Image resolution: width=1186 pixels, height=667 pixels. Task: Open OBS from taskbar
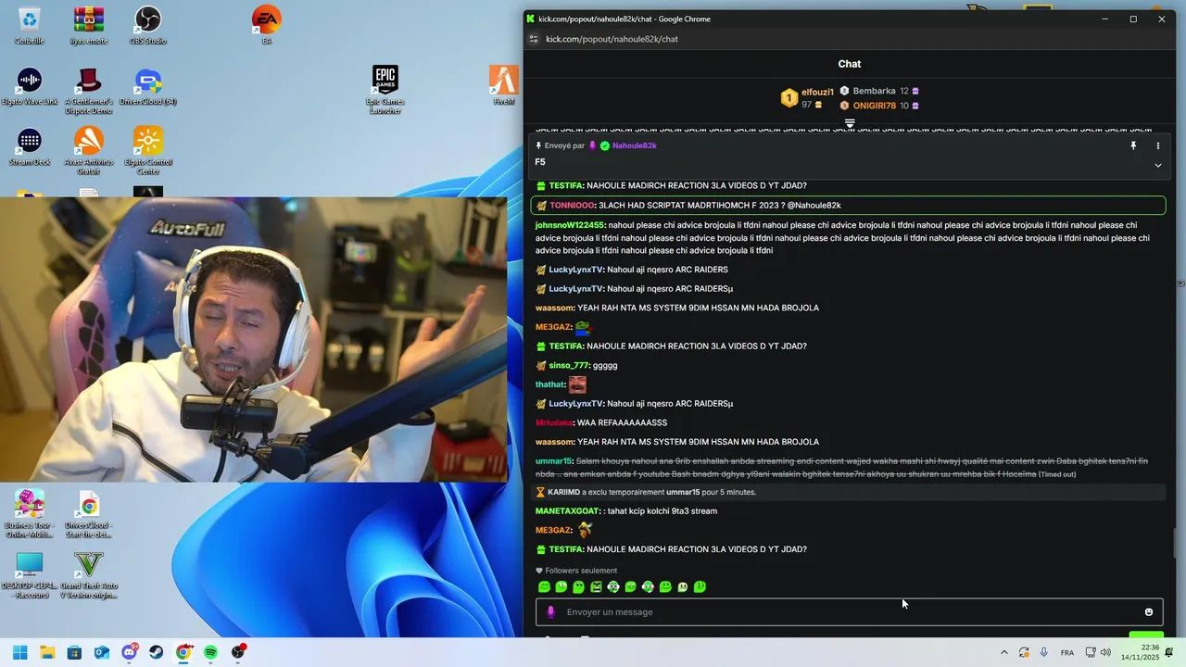point(238,652)
